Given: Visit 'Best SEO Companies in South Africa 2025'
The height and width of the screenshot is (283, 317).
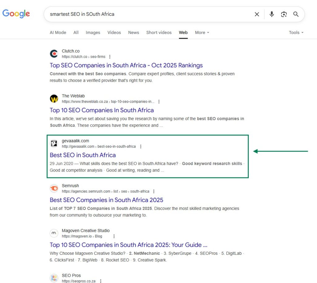Looking at the screenshot, I should click(106, 200).
